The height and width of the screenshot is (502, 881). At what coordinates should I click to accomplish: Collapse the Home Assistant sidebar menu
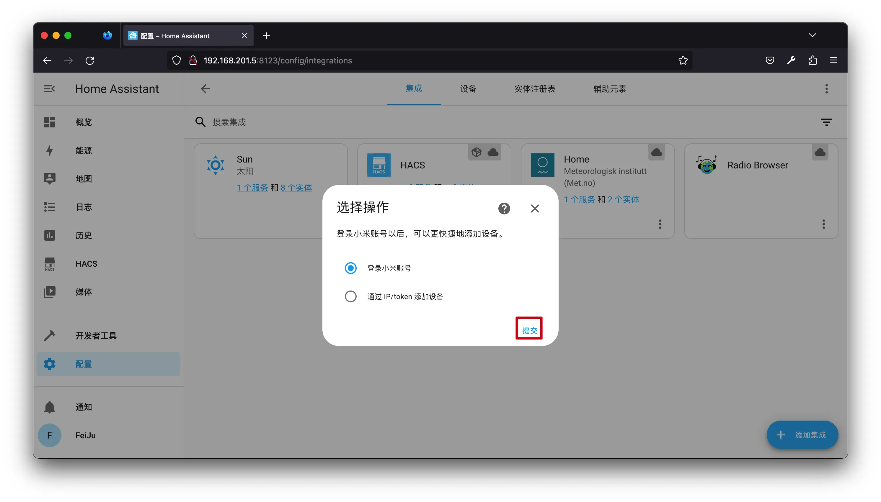[49, 89]
